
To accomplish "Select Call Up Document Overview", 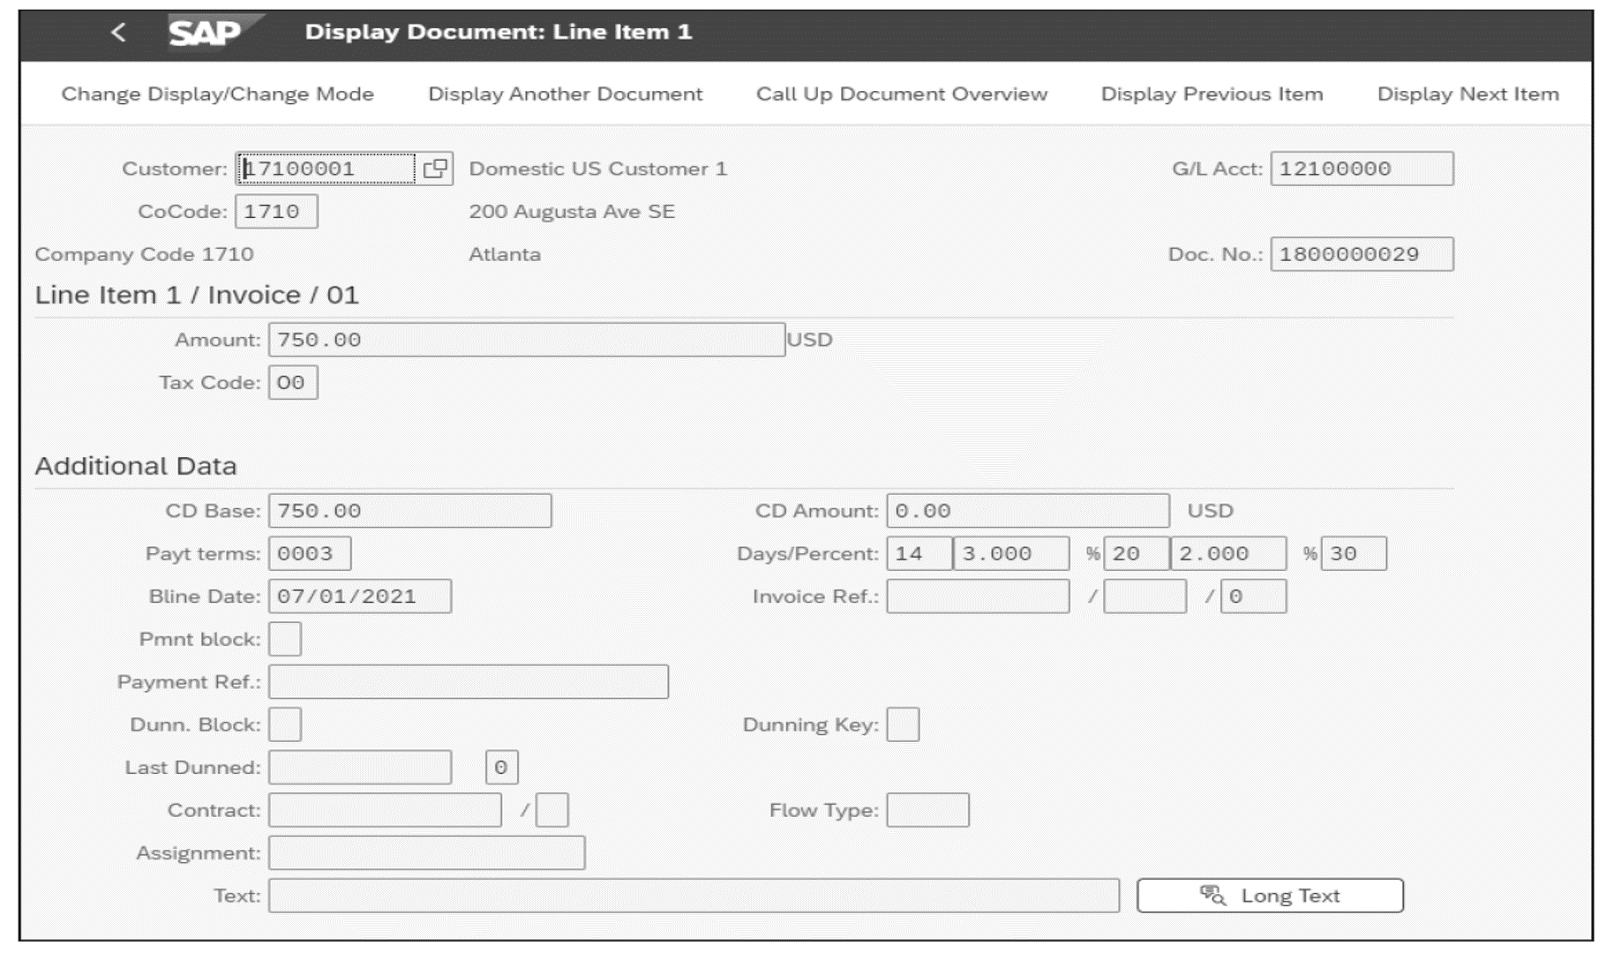I will pos(902,94).
